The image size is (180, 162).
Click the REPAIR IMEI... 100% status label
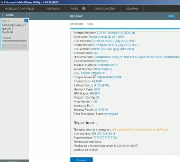82,24
